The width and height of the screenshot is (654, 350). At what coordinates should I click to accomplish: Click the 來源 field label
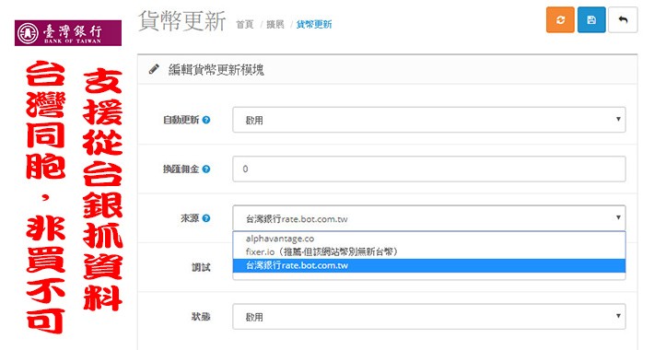click(190, 218)
